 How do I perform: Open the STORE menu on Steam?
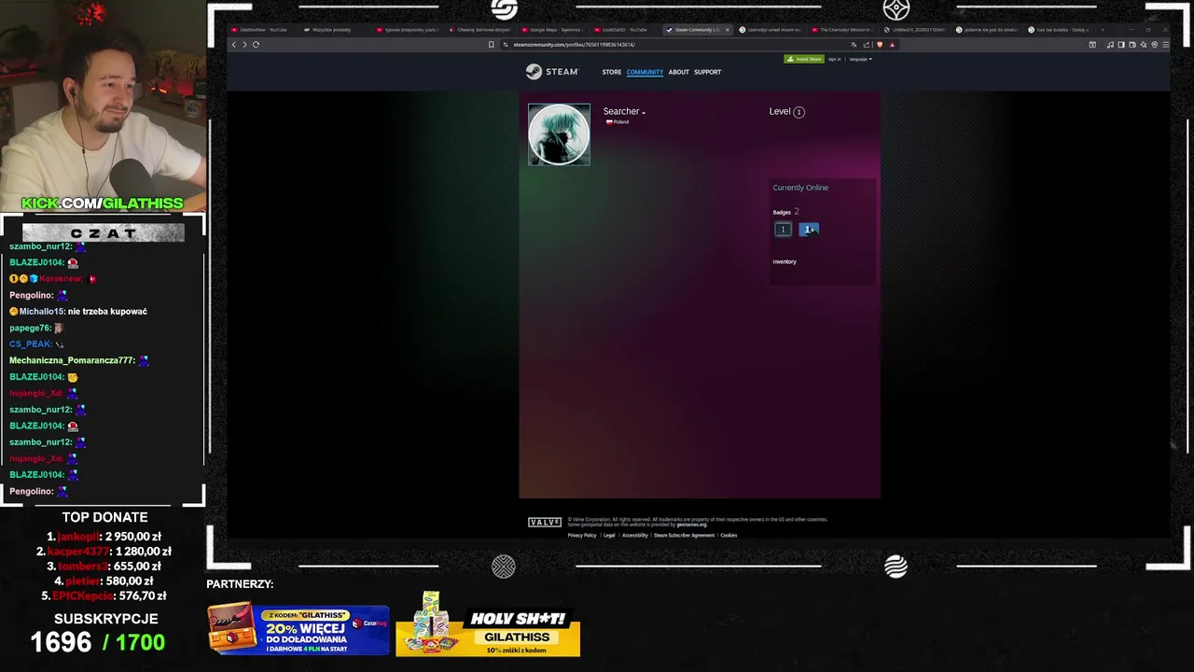(611, 72)
